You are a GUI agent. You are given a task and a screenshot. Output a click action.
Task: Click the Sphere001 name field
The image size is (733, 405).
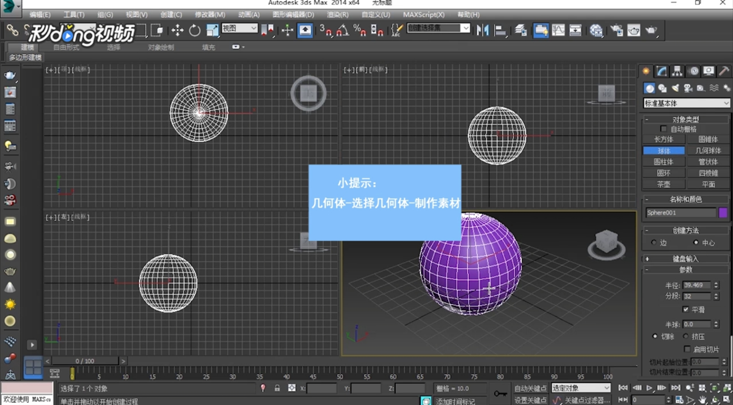(x=680, y=213)
